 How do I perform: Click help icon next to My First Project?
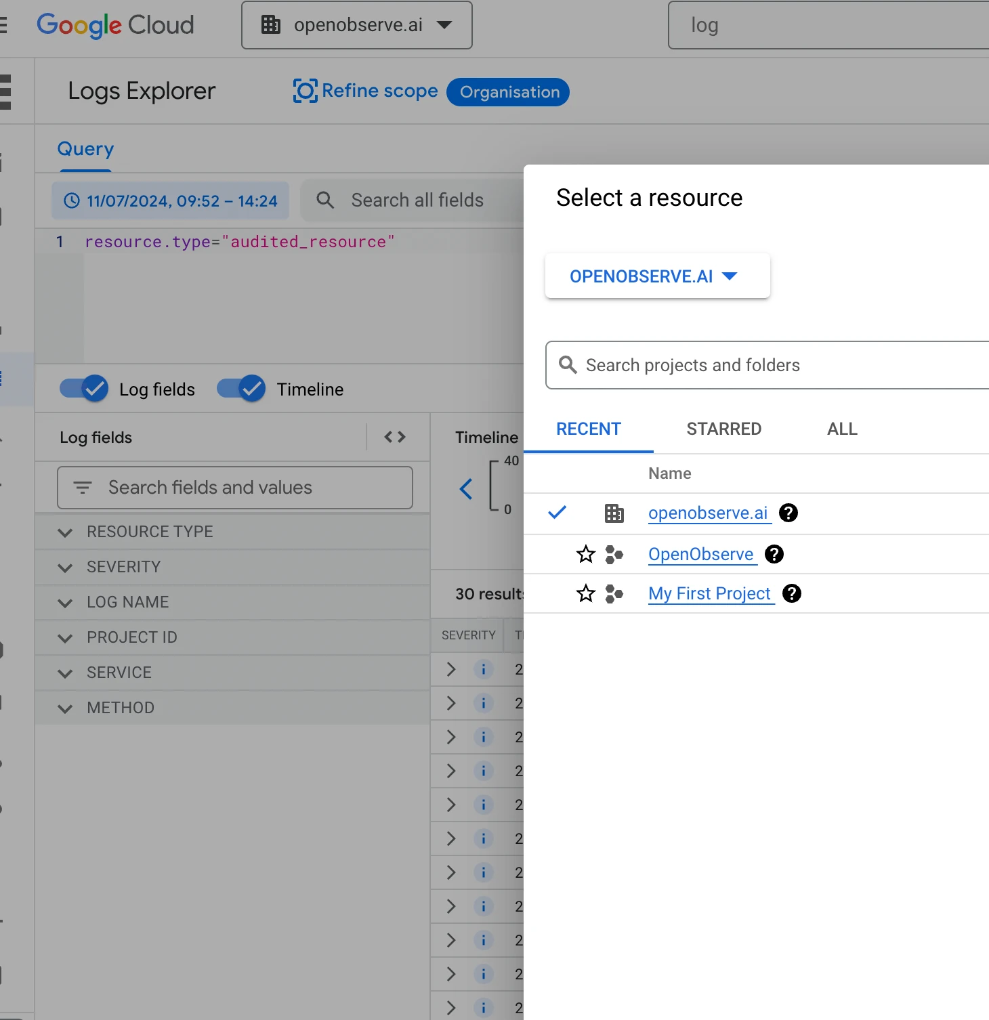(792, 593)
